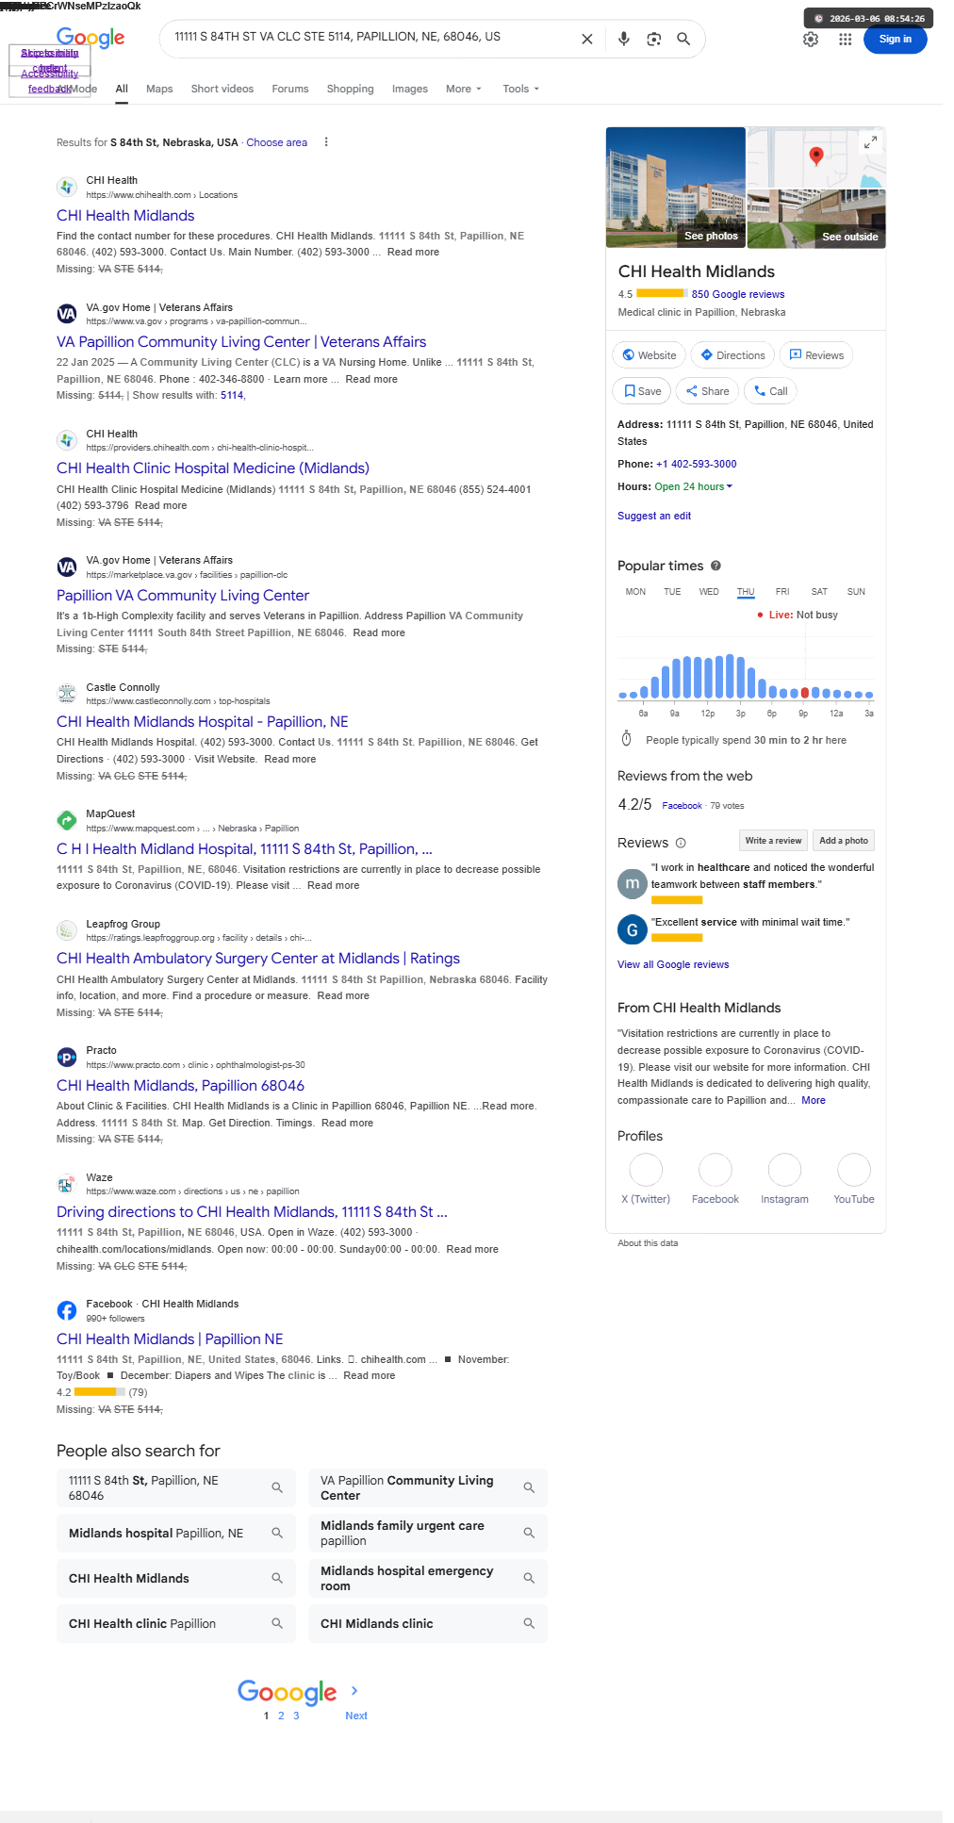Submit search with the magnifier icon

tap(683, 39)
